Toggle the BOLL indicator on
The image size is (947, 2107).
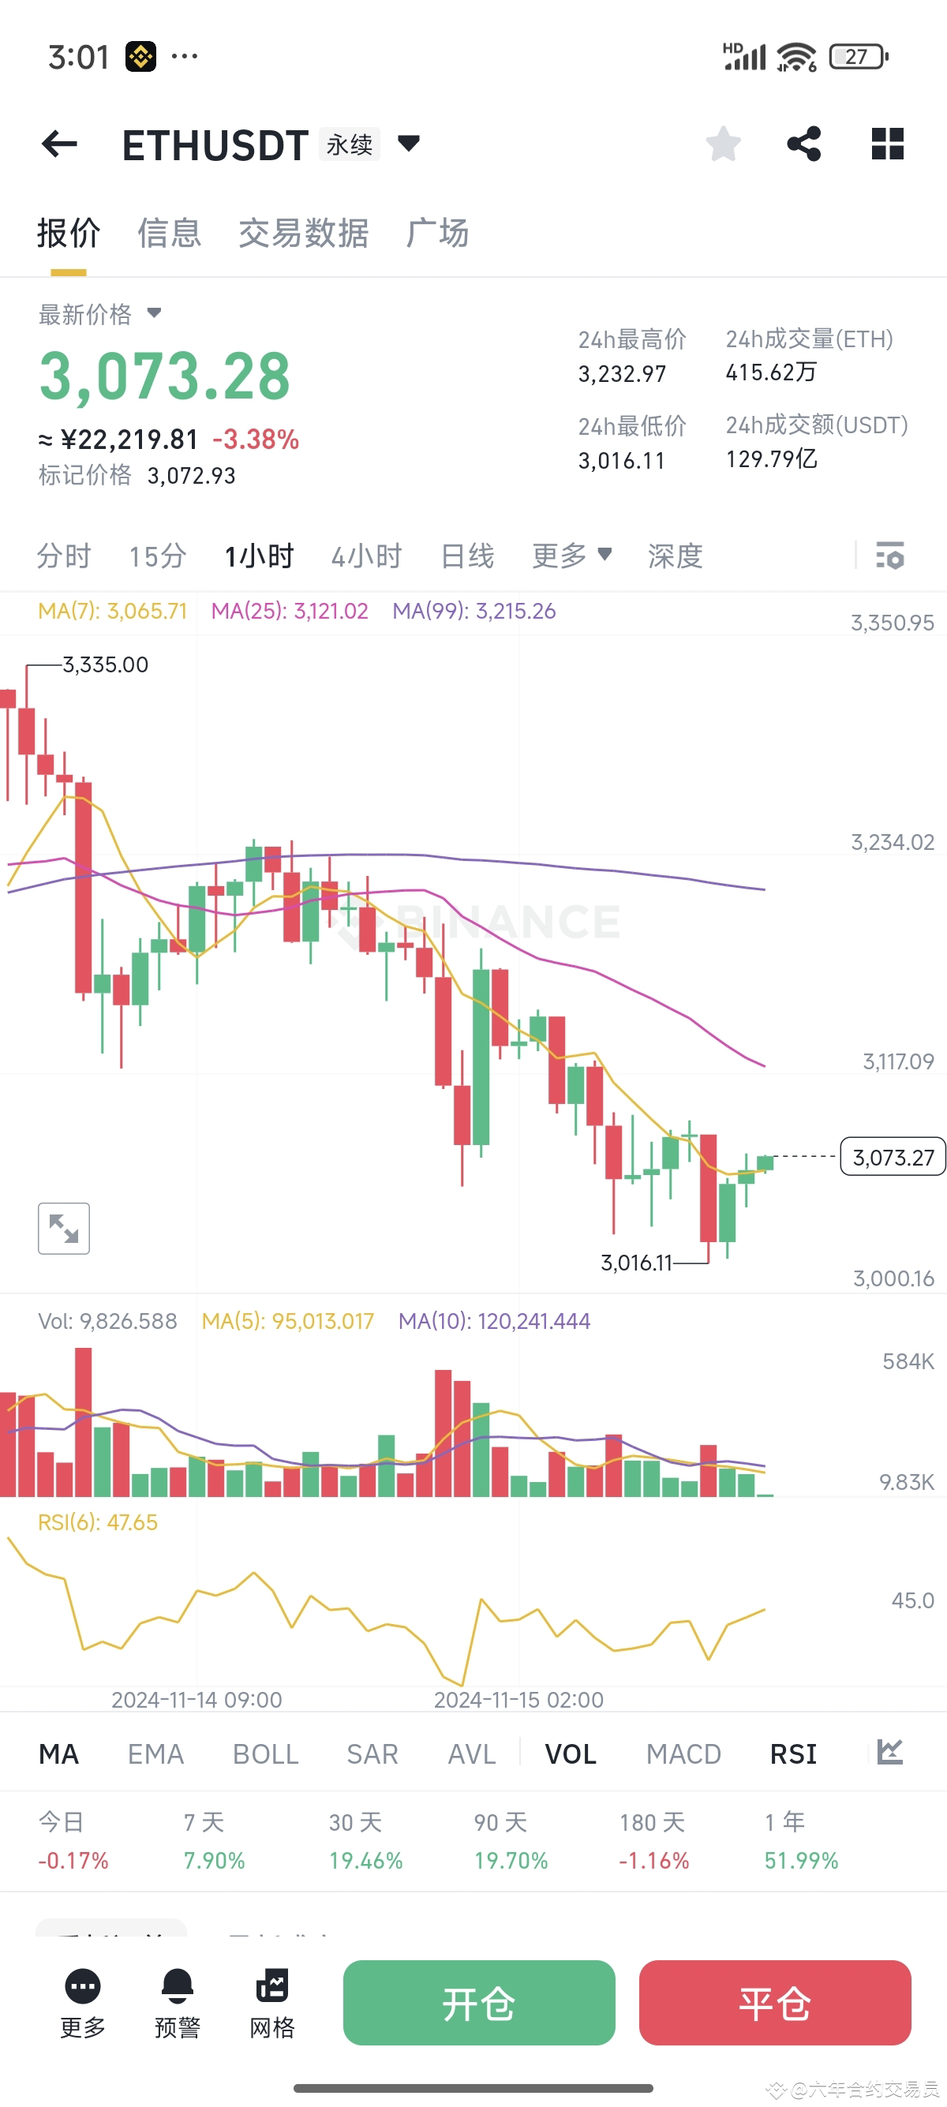click(x=264, y=1753)
